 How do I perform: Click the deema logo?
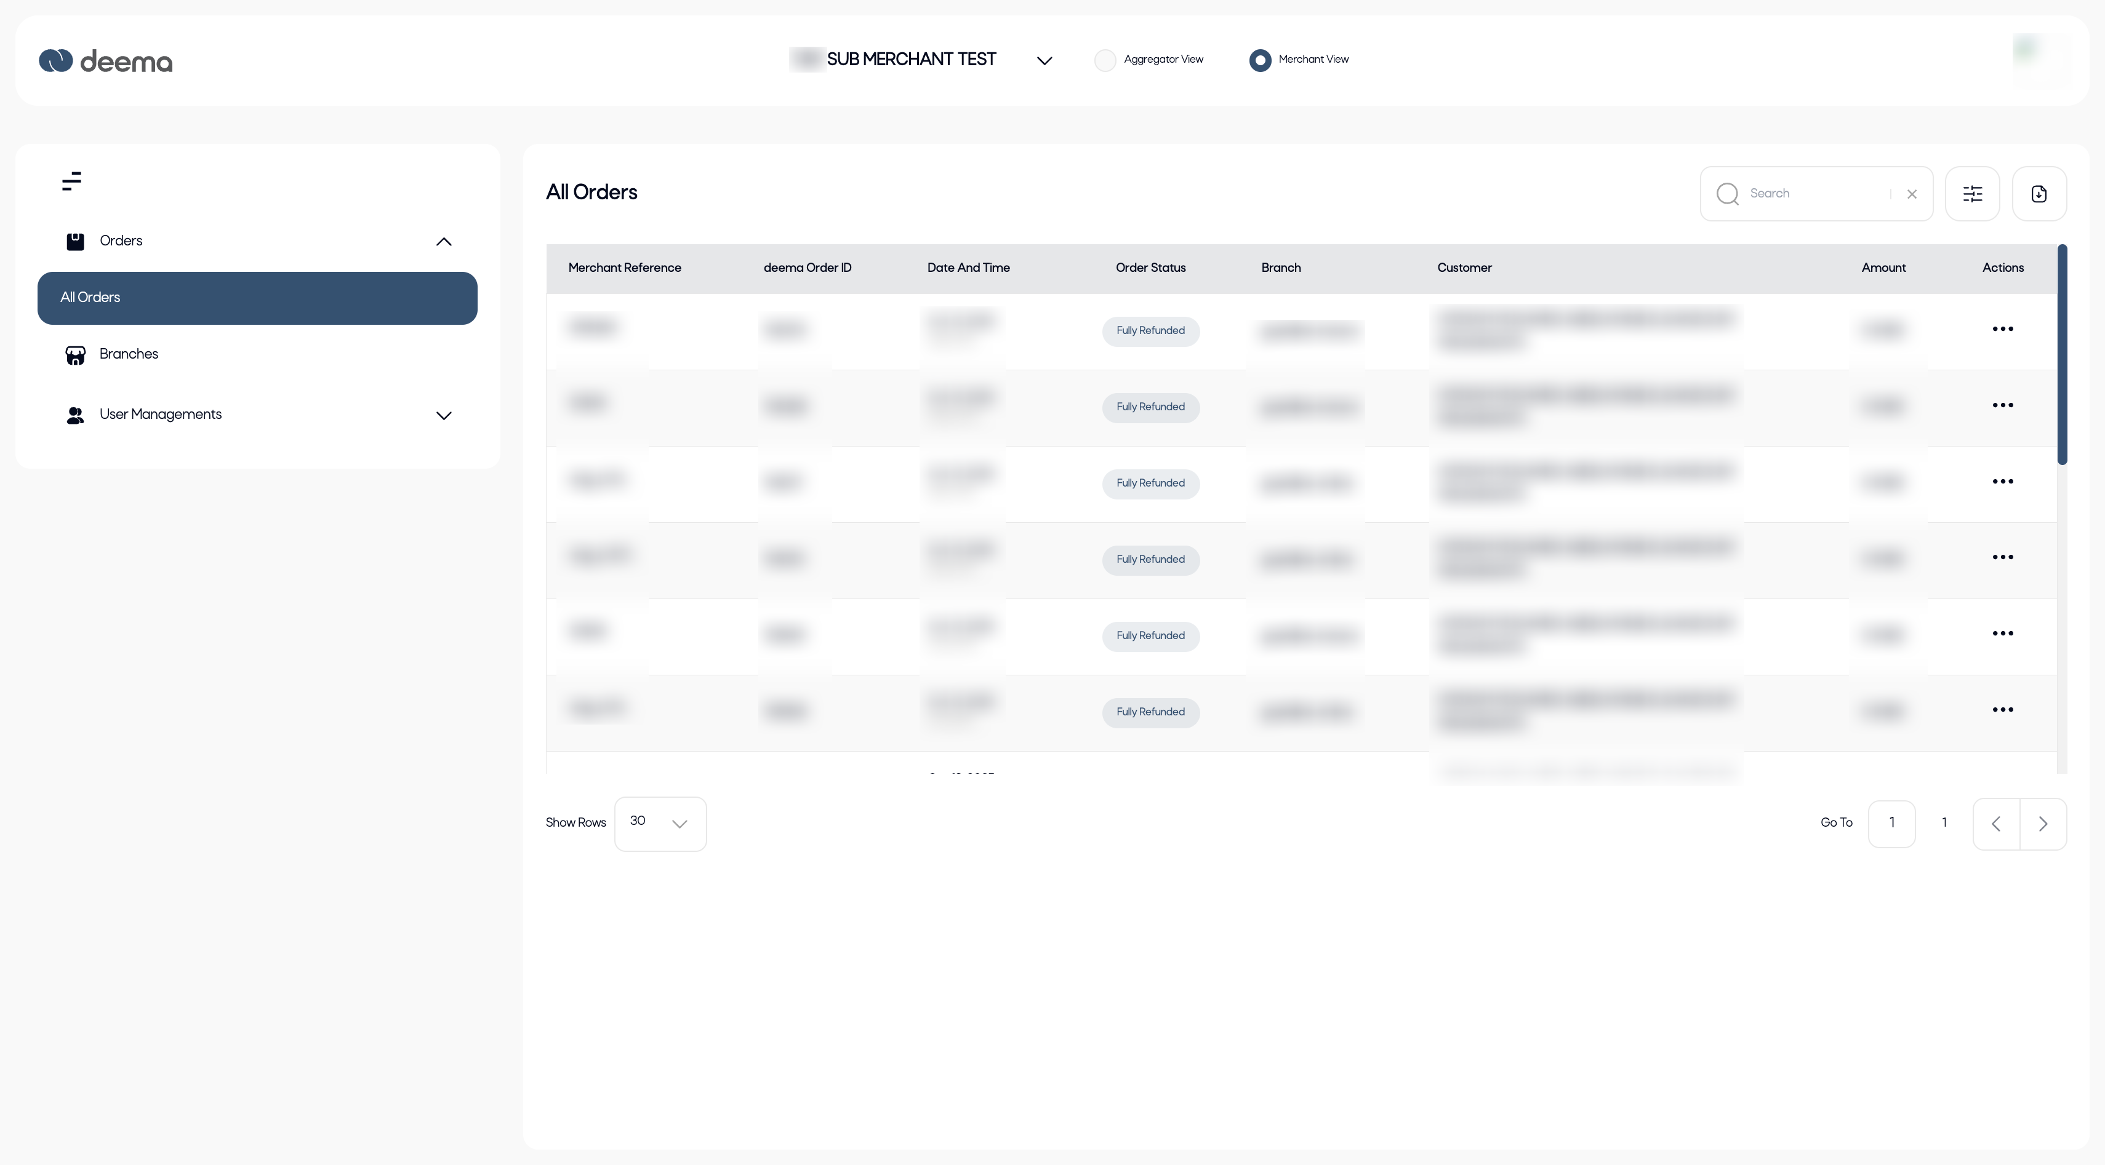point(105,62)
